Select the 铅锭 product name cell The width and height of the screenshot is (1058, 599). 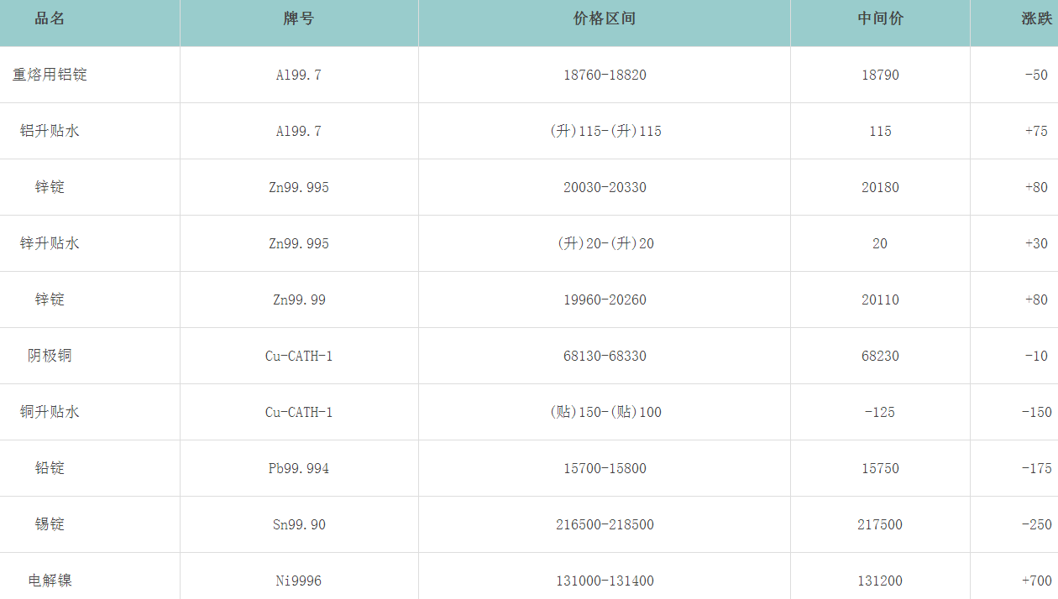tap(50, 468)
